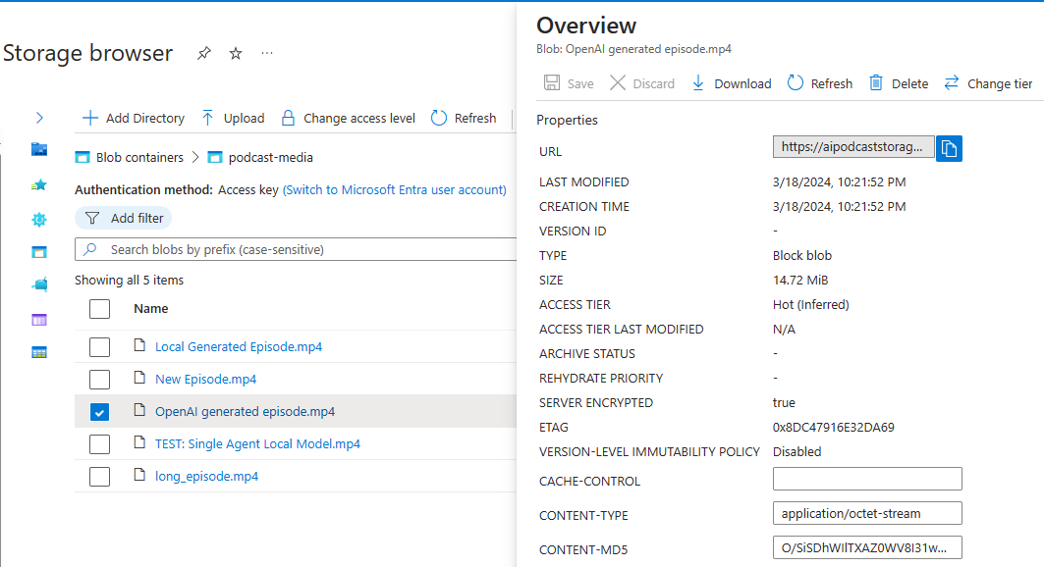Check the Local Generated Episode.mp4 checkbox
Image resolution: width=1044 pixels, height=567 pixels.
coord(99,346)
